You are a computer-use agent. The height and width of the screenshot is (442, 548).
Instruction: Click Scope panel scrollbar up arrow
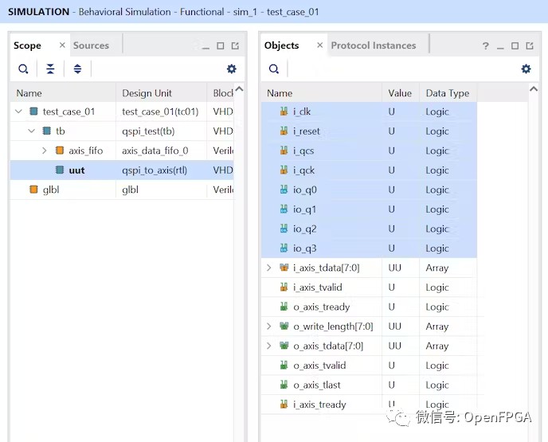[239, 88]
